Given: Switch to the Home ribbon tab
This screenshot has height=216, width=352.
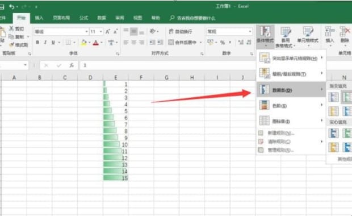Looking at the screenshot, I should pyautogui.click(x=22, y=18).
